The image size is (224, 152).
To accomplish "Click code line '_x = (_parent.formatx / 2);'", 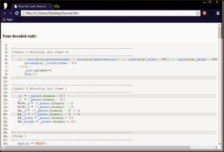I will click(41, 96).
